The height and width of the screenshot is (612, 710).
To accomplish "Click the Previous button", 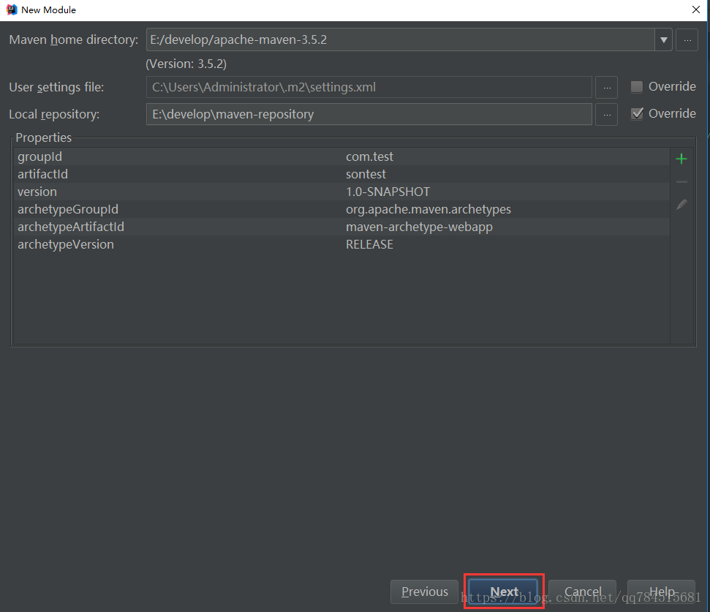I will coord(424,592).
